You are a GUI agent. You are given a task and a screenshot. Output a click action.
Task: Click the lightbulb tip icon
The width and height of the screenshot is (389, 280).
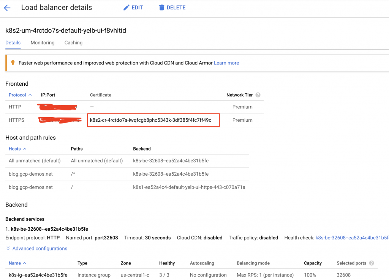13,63
